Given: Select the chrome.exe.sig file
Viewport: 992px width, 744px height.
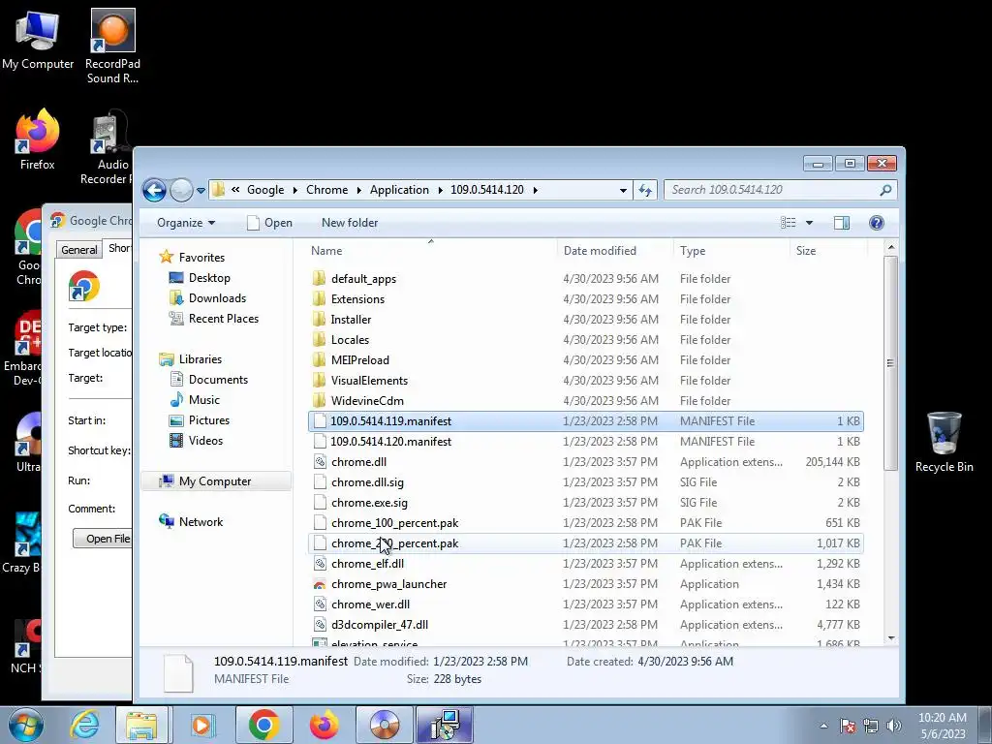Looking at the screenshot, I should [x=586, y=503].
